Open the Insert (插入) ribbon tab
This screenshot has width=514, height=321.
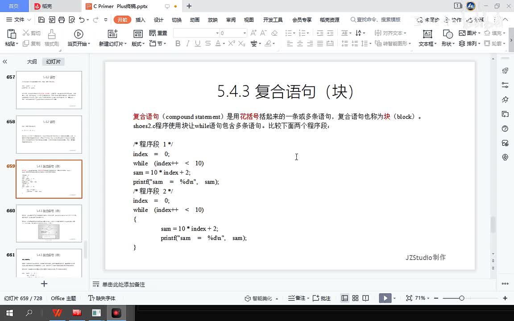point(140,20)
